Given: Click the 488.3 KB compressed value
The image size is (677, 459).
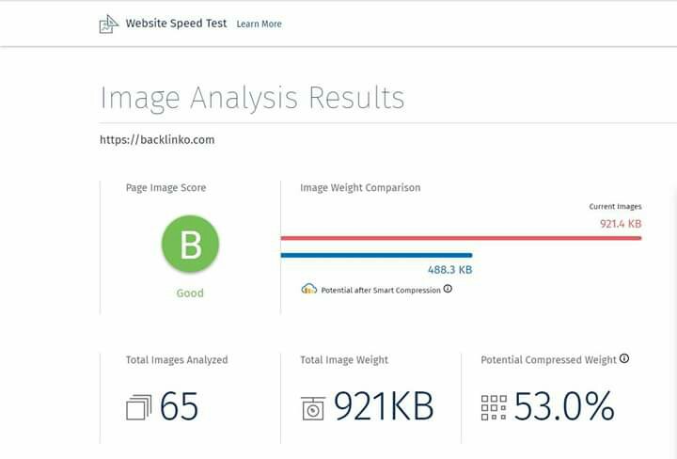Looking at the screenshot, I should [449, 270].
